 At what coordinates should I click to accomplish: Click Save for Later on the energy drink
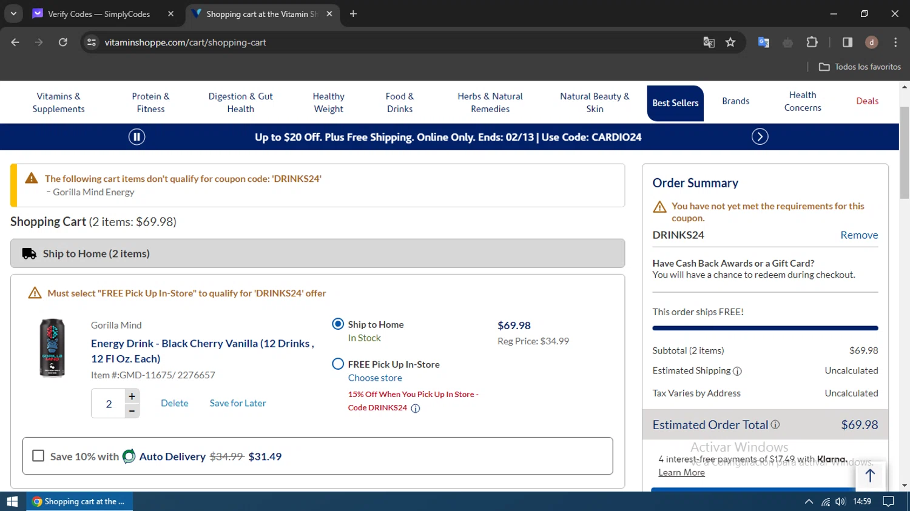238,403
